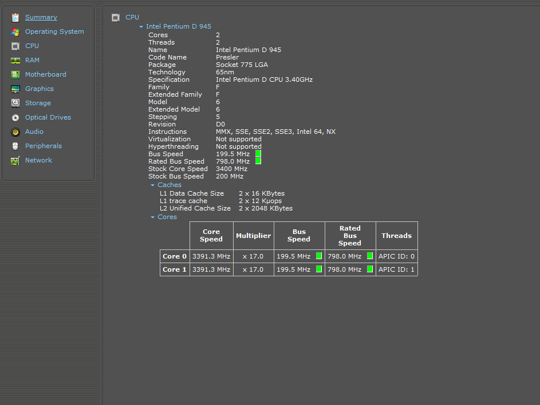Click the CPU chip icon in sidebar
This screenshot has width=540, height=405.
click(15, 46)
